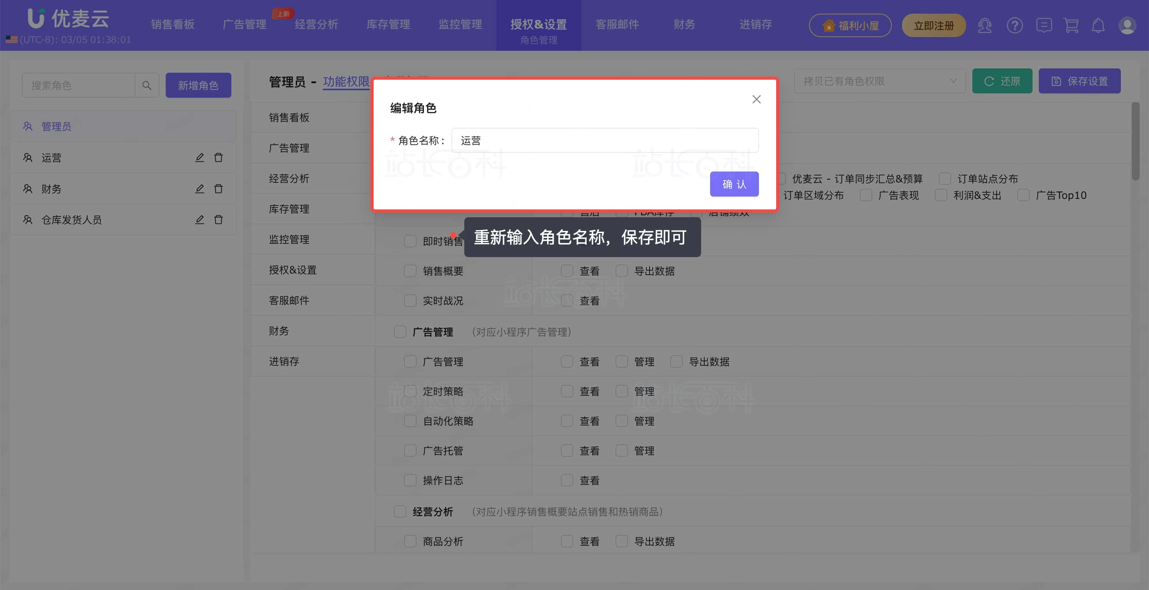
Task: Click the 保存设置 button
Action: pos(1079,81)
